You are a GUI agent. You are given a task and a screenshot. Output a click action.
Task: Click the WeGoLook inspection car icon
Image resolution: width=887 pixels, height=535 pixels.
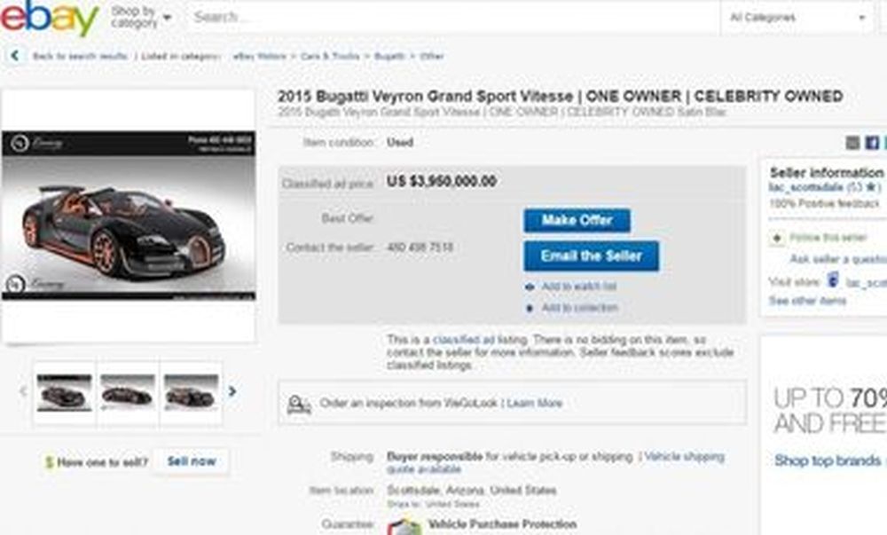click(298, 404)
